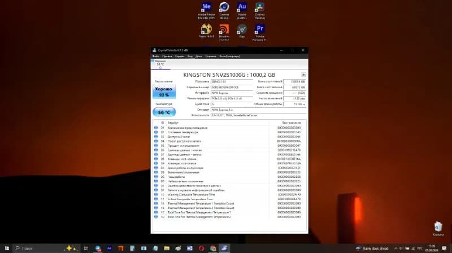452x253 pixels.
Task: Open Chrome from the taskbar
Action: (213, 248)
